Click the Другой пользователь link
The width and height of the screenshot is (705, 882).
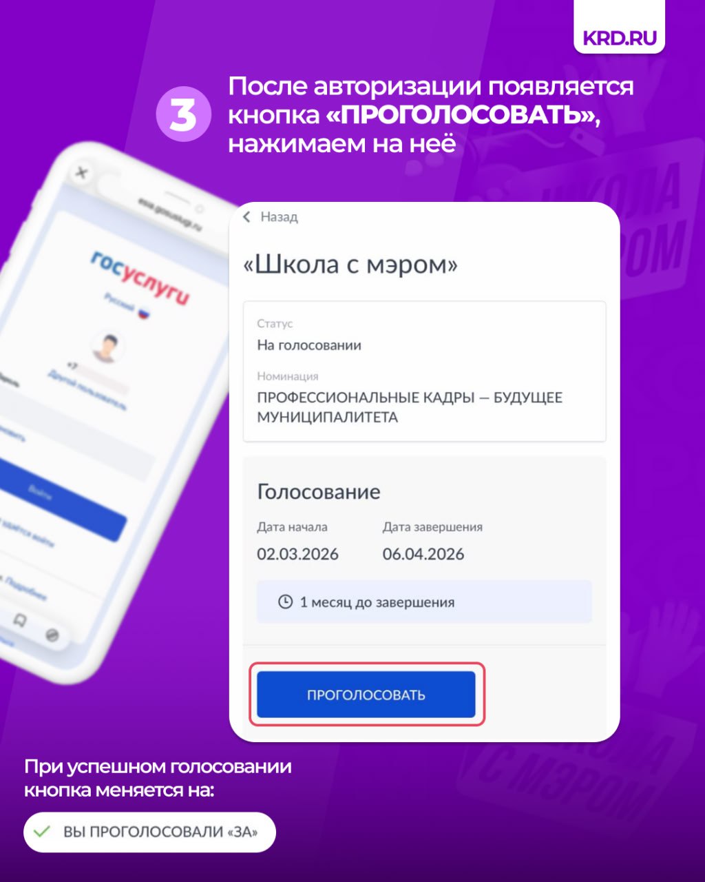pyautogui.click(x=87, y=391)
